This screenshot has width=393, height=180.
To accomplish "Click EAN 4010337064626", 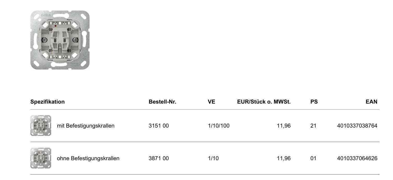I will [357, 158].
